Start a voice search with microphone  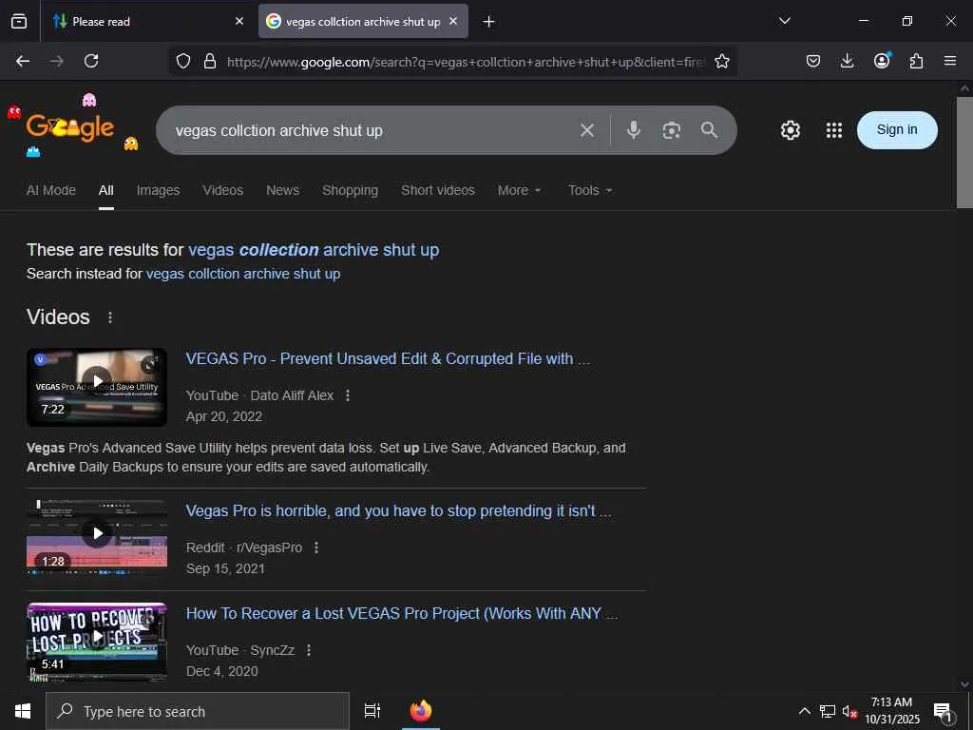pyautogui.click(x=633, y=130)
